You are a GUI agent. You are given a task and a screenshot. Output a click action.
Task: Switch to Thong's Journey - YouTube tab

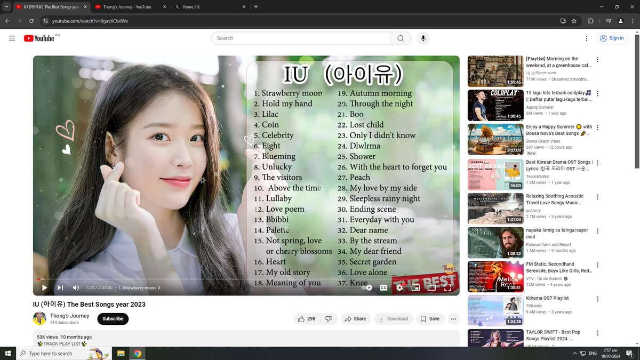click(131, 7)
